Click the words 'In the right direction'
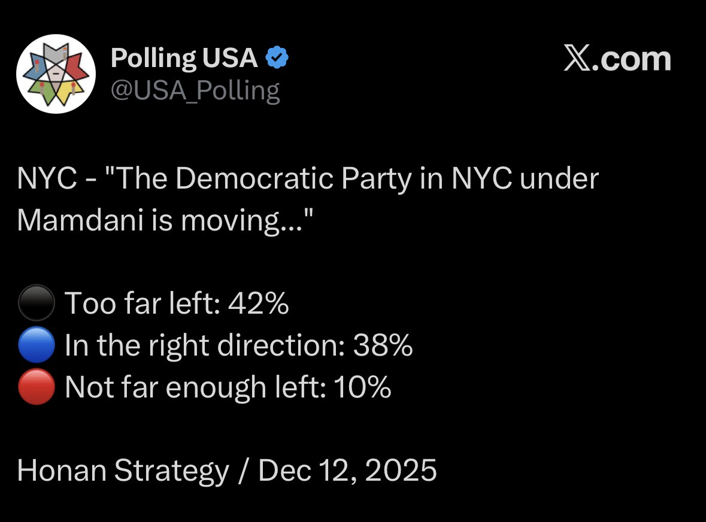This screenshot has width=706, height=522. point(204,345)
